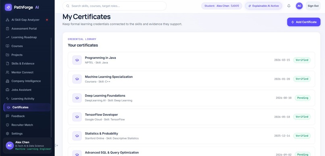325x156 pixels.
Task: Click the TensorFlow Developer title
Action: 101,115
